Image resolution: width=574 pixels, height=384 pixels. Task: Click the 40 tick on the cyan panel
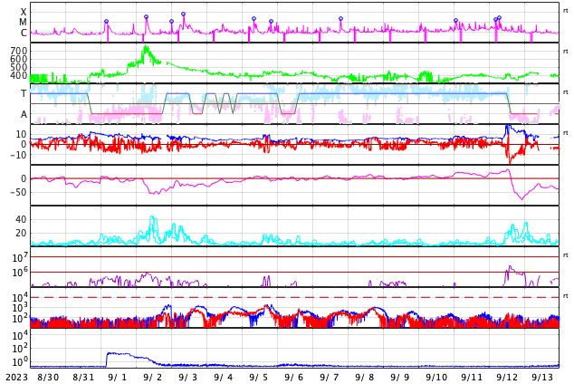click(x=21, y=220)
